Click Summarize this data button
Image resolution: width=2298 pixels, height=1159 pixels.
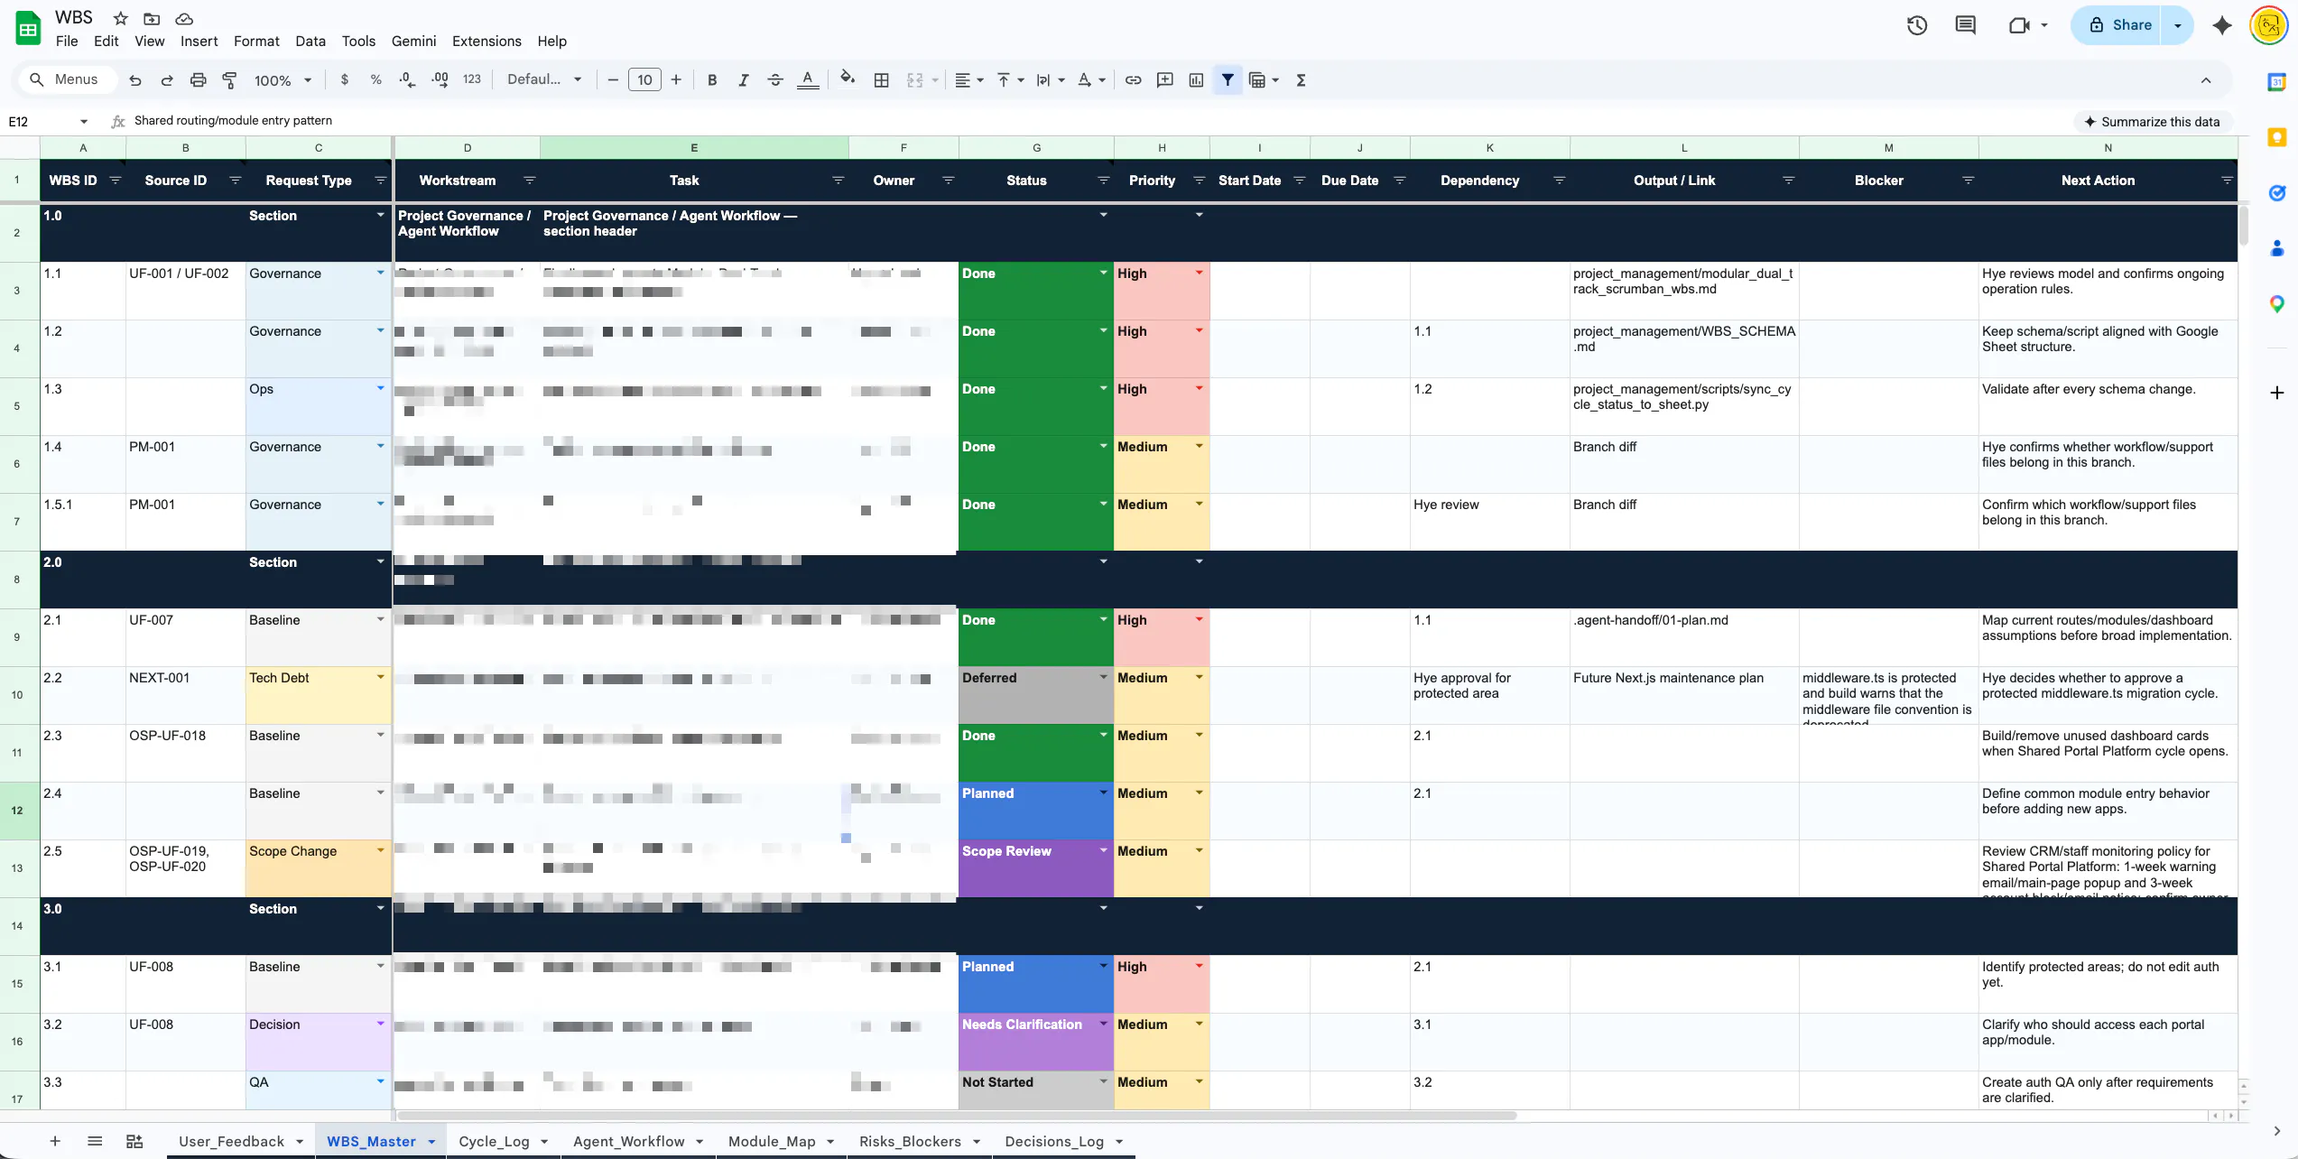pos(2152,122)
